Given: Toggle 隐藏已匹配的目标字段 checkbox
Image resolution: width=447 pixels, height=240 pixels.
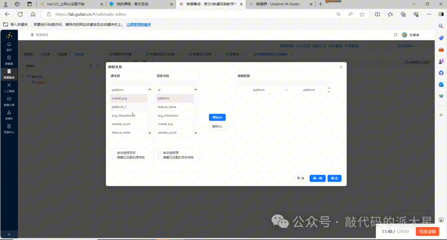Looking at the screenshot, I should coord(159,157).
